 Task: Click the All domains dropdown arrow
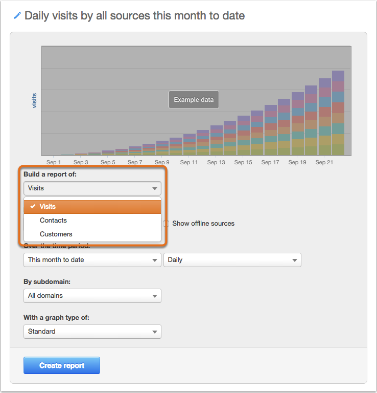[155, 296]
